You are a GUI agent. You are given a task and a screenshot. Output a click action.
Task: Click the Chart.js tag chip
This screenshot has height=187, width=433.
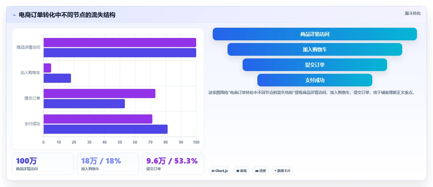point(220,171)
